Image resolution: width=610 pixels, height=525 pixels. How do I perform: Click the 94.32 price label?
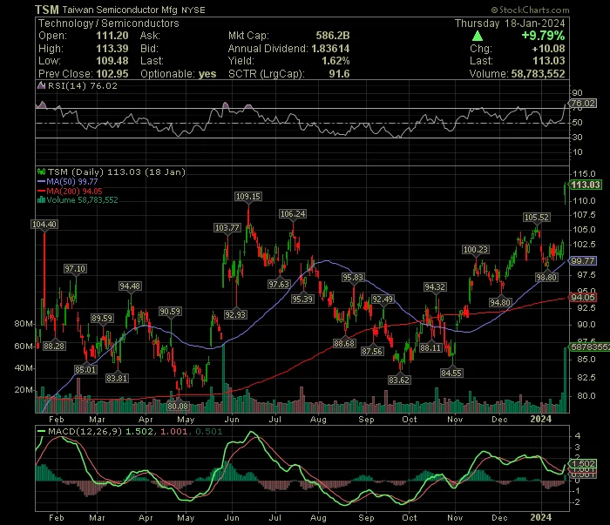[x=435, y=286]
